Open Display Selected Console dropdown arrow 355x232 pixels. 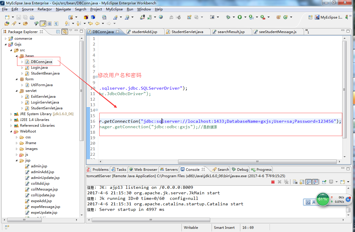pos(336,182)
